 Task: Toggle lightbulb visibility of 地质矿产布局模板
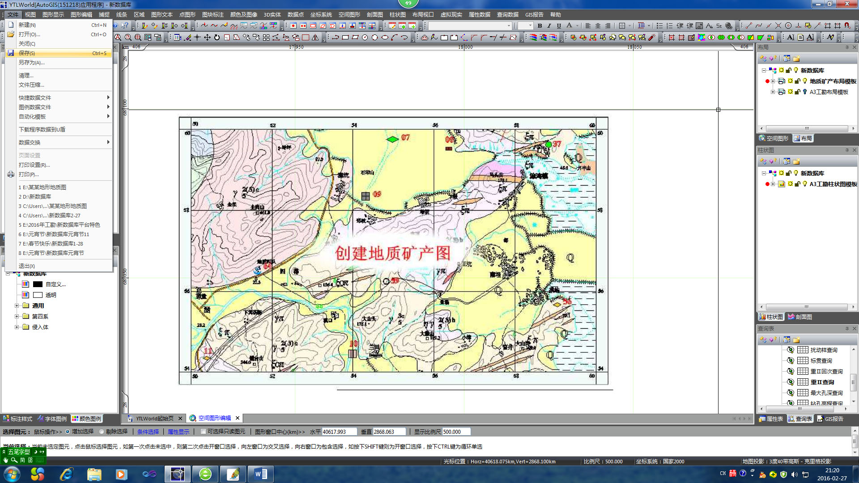pos(805,81)
